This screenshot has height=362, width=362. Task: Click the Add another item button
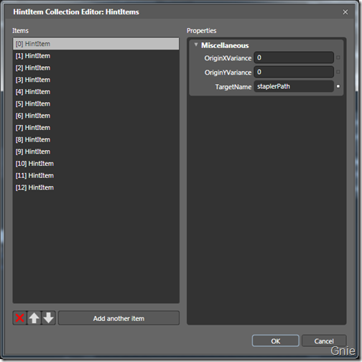pyautogui.click(x=119, y=318)
